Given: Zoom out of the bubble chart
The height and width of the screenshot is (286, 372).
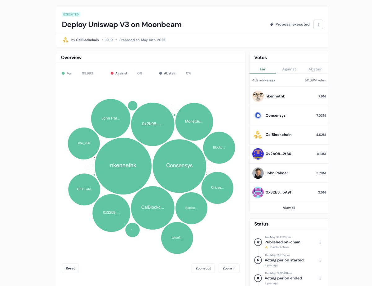Looking at the screenshot, I should [x=203, y=268].
